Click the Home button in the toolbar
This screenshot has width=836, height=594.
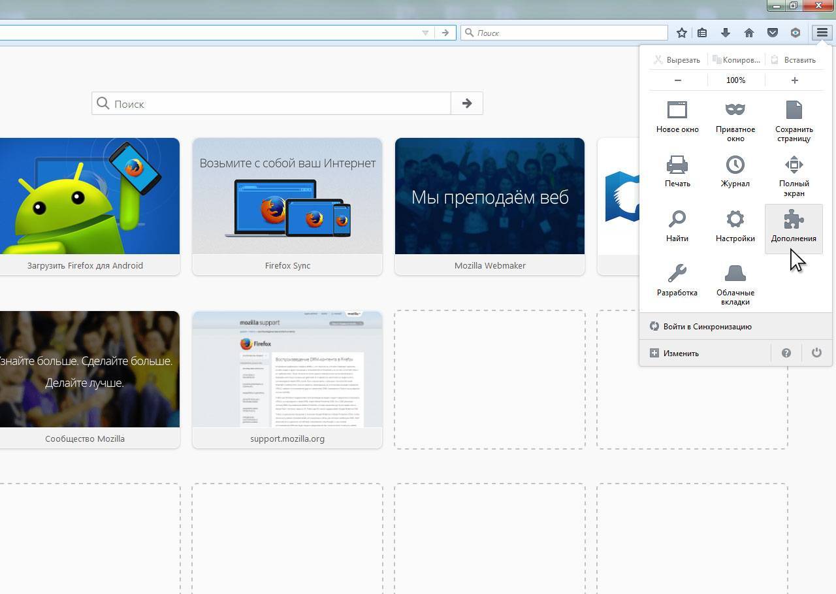click(x=749, y=33)
